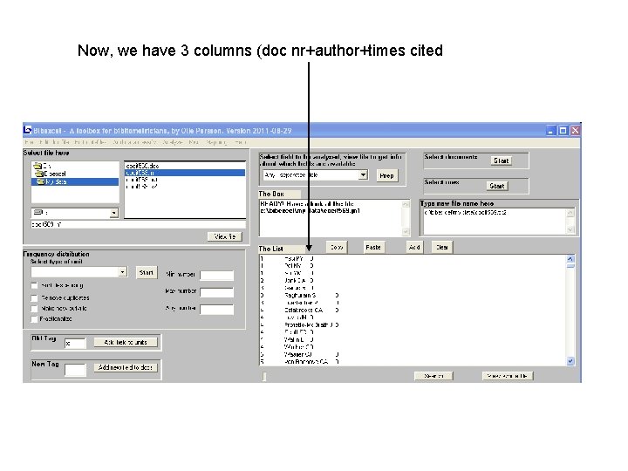This screenshot has height=471, width=628.
Task: Click the 'Add new field to docs' button
Action: 126,367
